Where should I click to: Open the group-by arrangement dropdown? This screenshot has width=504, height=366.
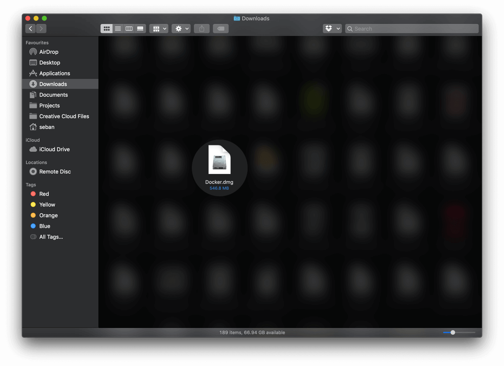[159, 29]
